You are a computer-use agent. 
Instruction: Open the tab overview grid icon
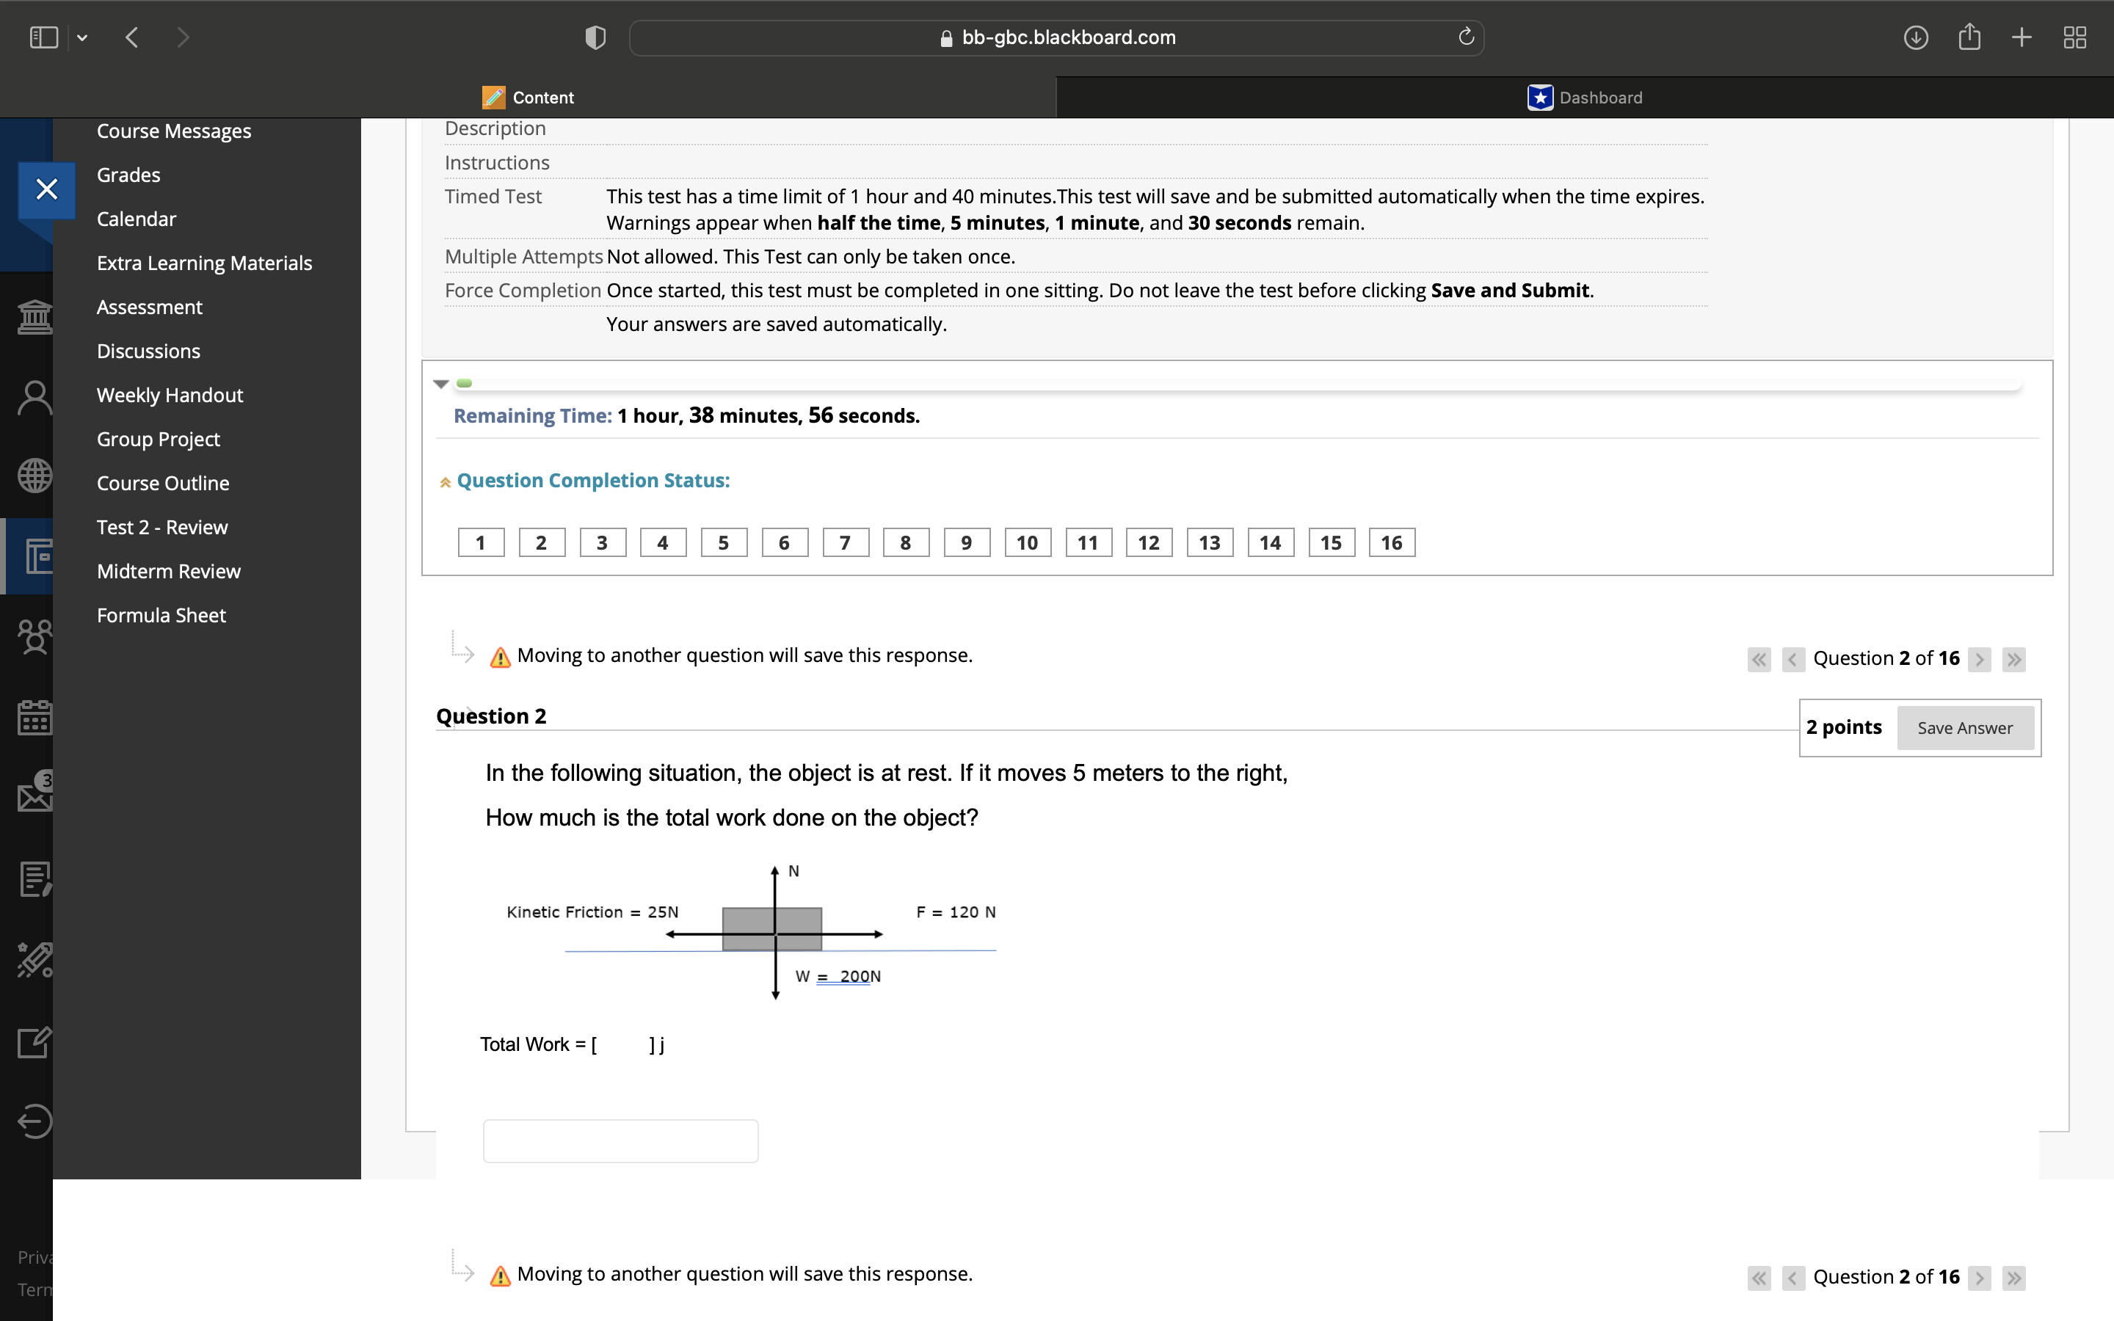[x=2074, y=37]
